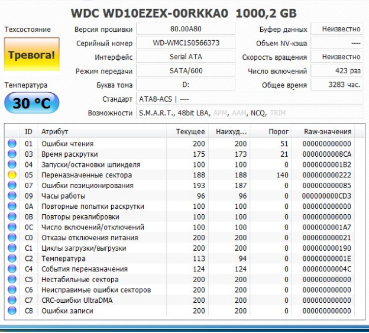Click the blue status icon for Часы работы

12,196
